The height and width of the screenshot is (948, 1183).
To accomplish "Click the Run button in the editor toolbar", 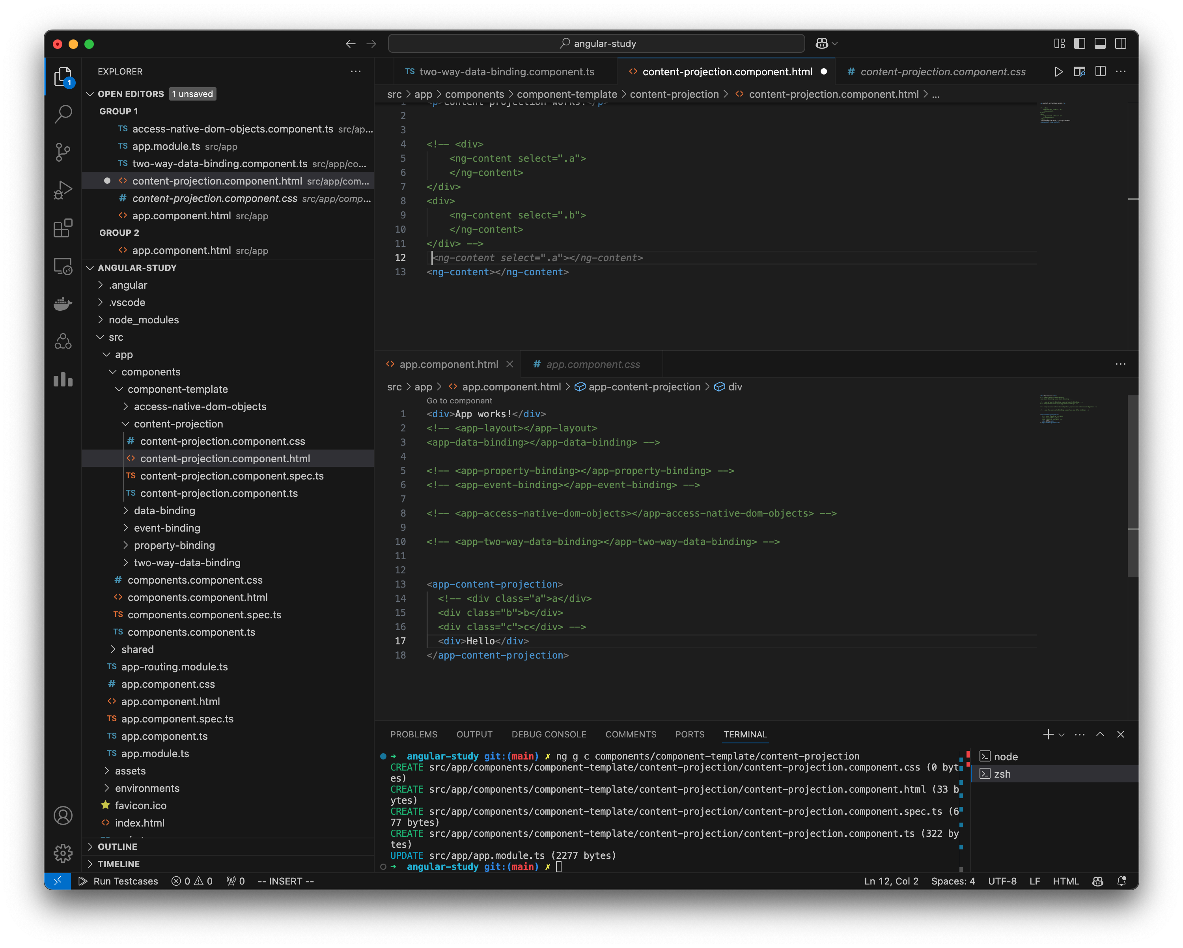I will click(x=1058, y=71).
